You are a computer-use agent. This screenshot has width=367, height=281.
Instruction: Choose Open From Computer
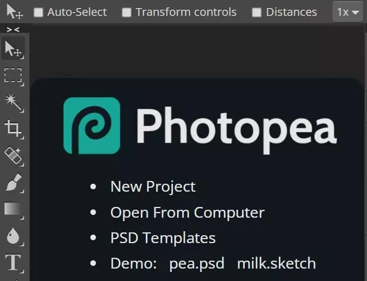(187, 213)
